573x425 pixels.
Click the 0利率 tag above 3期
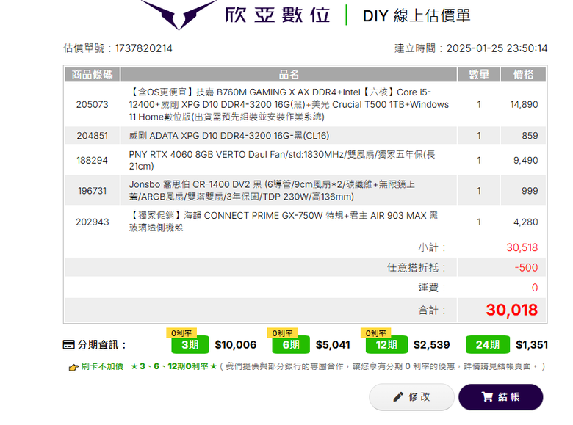181,333
